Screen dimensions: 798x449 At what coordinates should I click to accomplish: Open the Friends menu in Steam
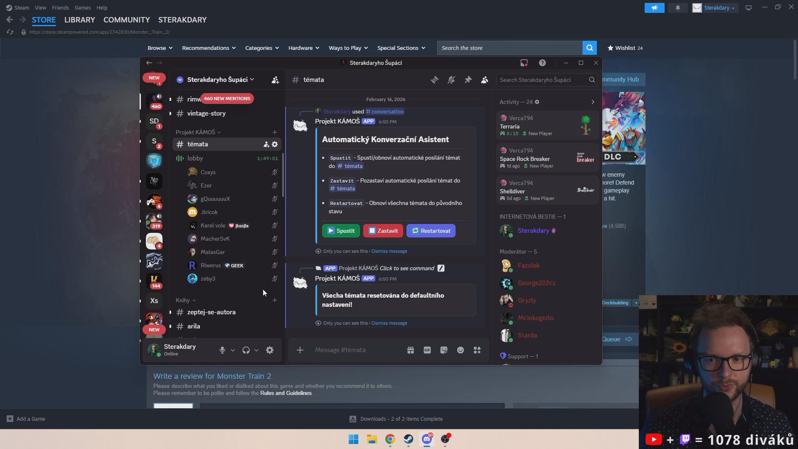click(60, 7)
